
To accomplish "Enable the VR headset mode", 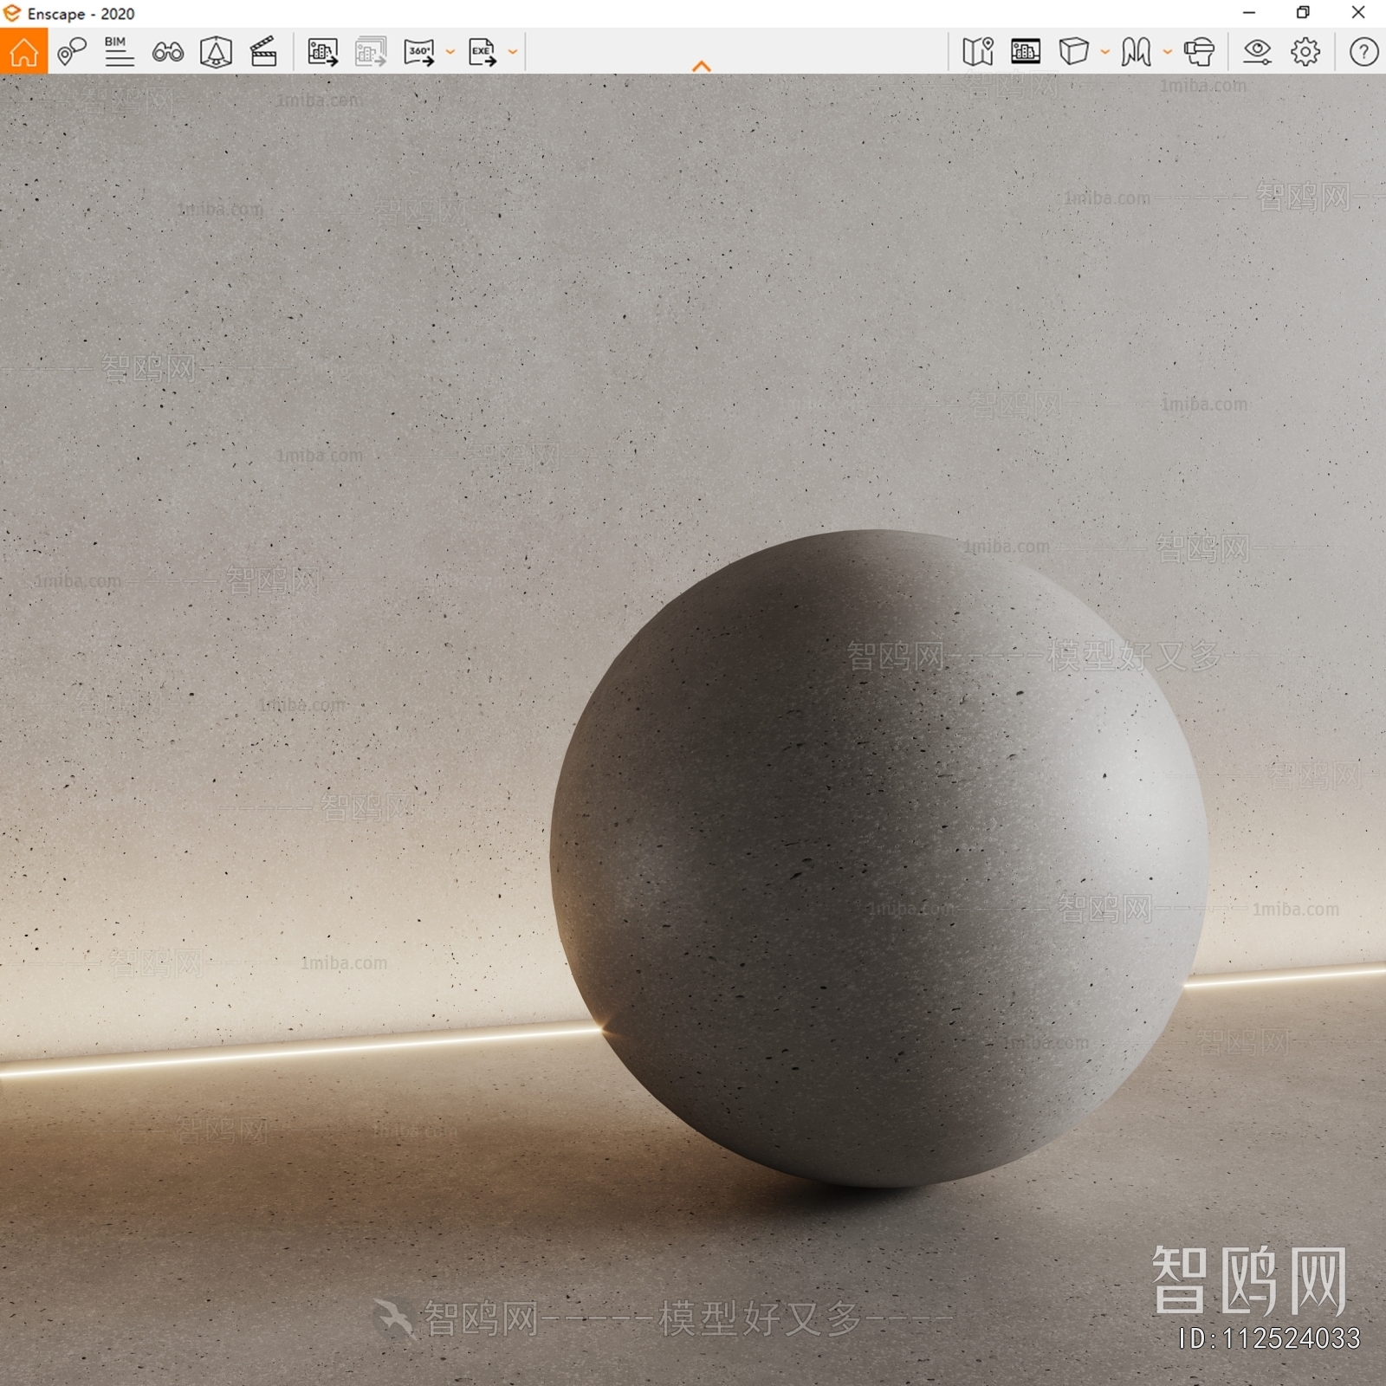I will point(1199,52).
